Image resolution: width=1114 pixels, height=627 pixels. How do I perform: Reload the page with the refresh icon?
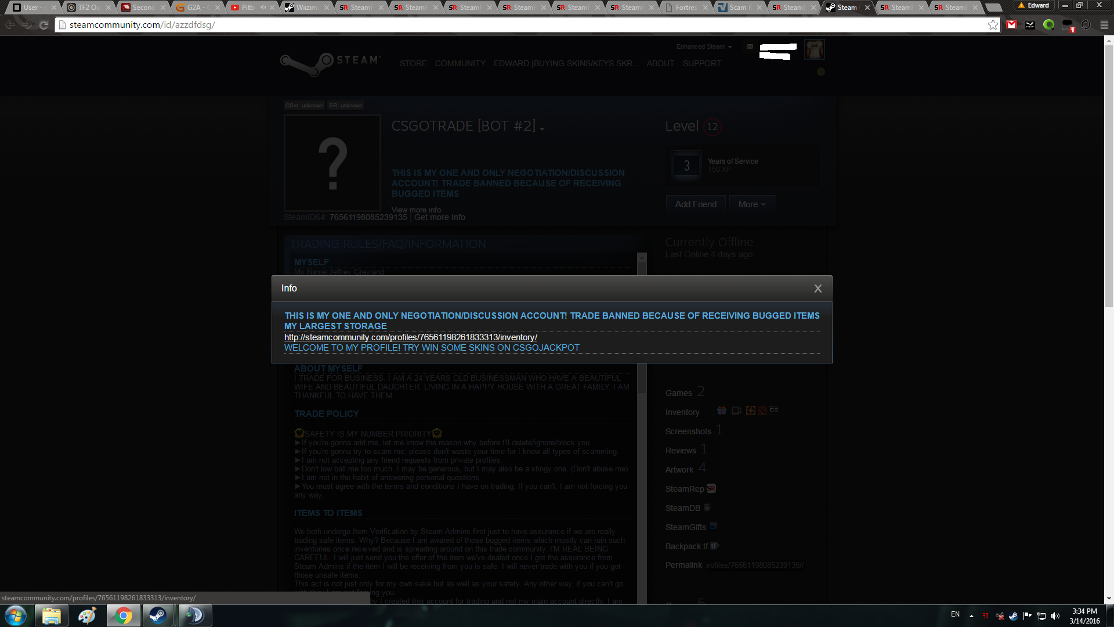[44, 25]
